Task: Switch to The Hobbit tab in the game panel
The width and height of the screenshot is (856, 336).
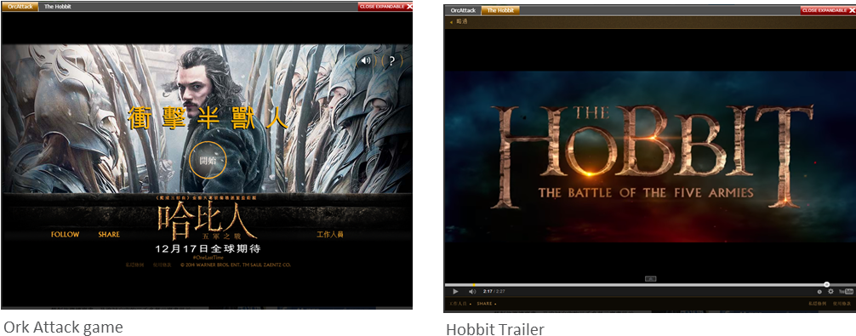Action: (x=57, y=7)
